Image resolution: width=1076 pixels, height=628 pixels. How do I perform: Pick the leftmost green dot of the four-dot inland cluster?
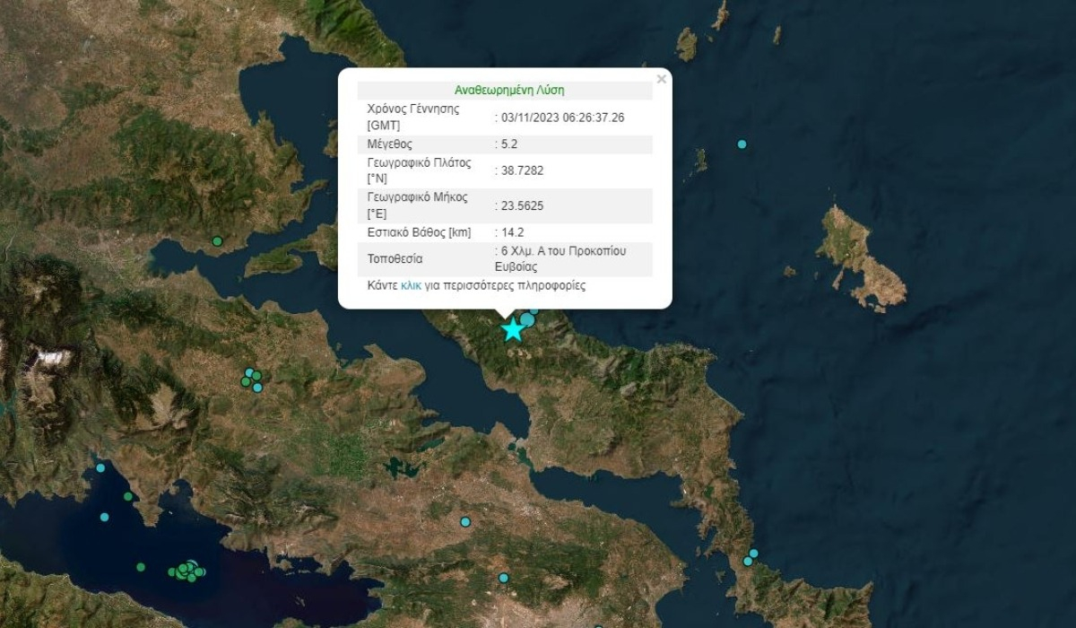245,382
